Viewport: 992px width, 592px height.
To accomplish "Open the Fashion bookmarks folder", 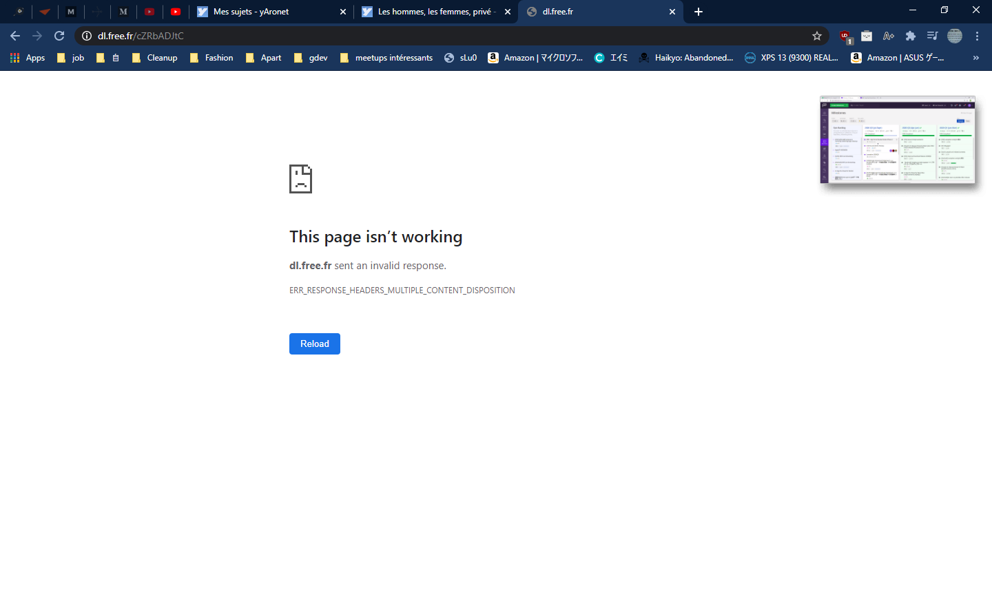I will coord(212,58).
